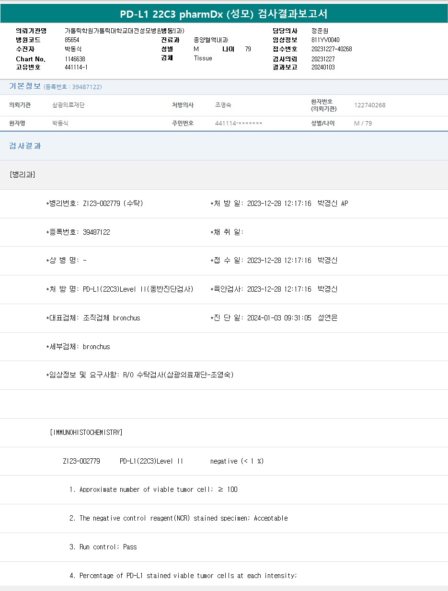Viewport: 448px width, 591px height.
Task: Click the 진단일 signer name 성연은
Action: 327,318
